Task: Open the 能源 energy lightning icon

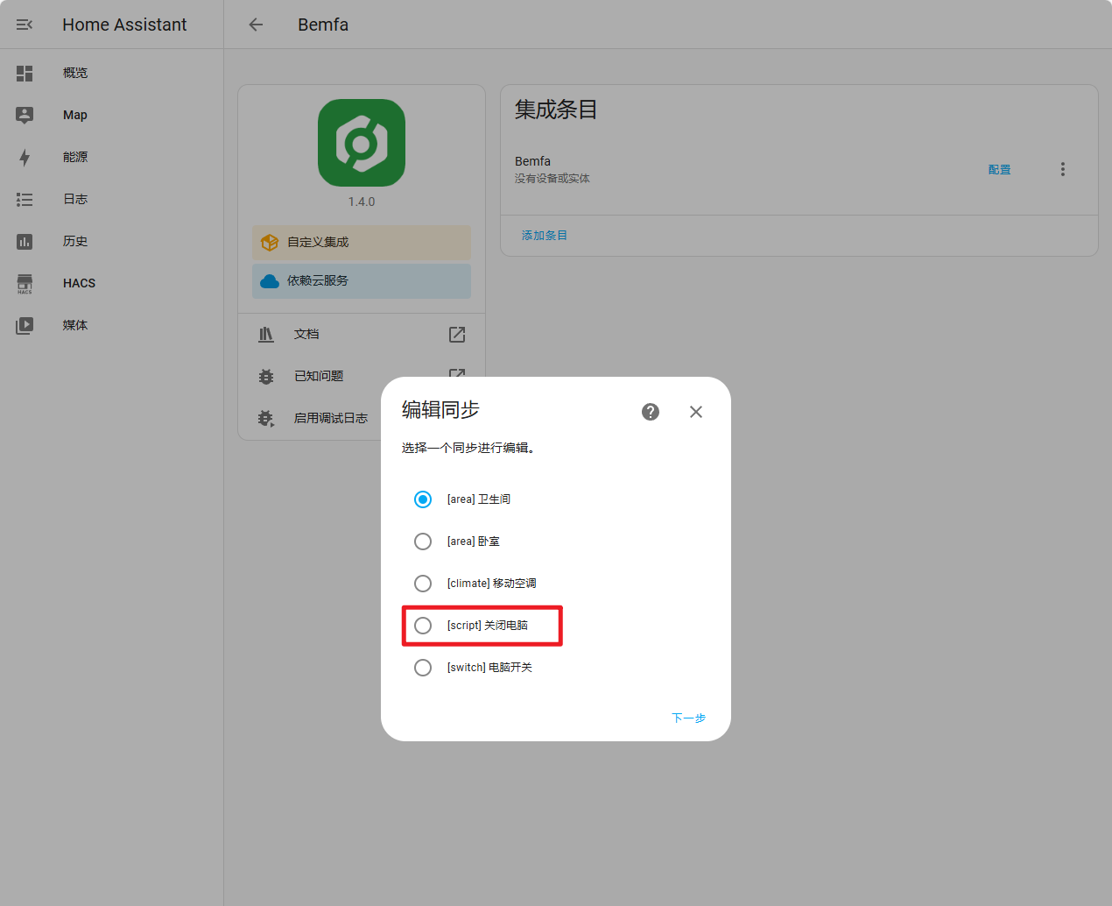Action: tap(25, 157)
